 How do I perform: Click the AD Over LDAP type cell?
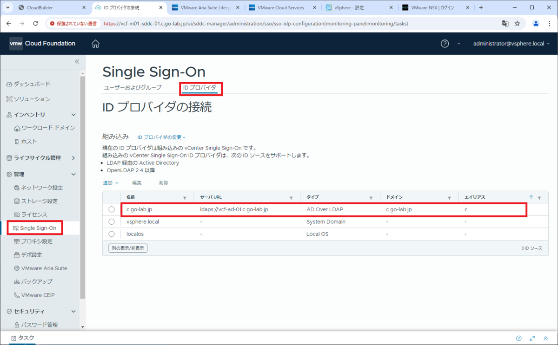coord(325,209)
